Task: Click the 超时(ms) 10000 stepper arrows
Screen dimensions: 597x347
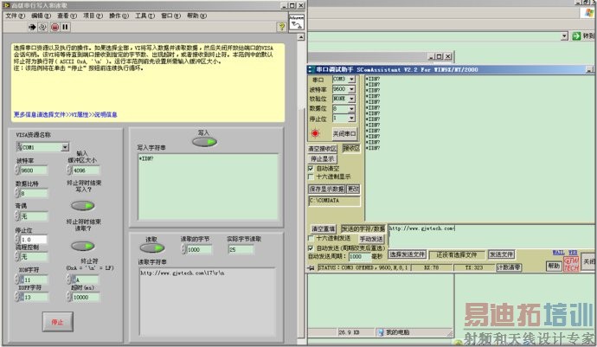Action: [70, 297]
